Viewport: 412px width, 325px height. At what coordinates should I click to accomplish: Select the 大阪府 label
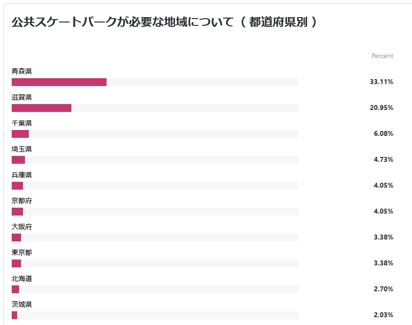tap(22, 227)
